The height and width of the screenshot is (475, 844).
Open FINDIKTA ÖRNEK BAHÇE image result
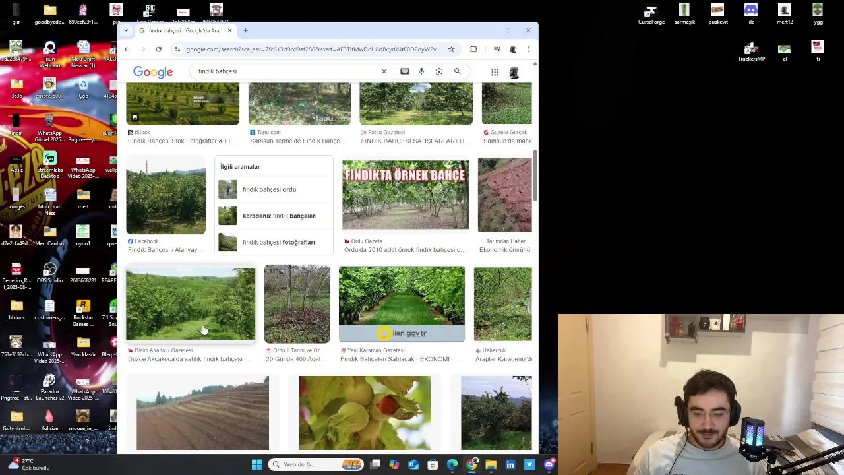[406, 194]
